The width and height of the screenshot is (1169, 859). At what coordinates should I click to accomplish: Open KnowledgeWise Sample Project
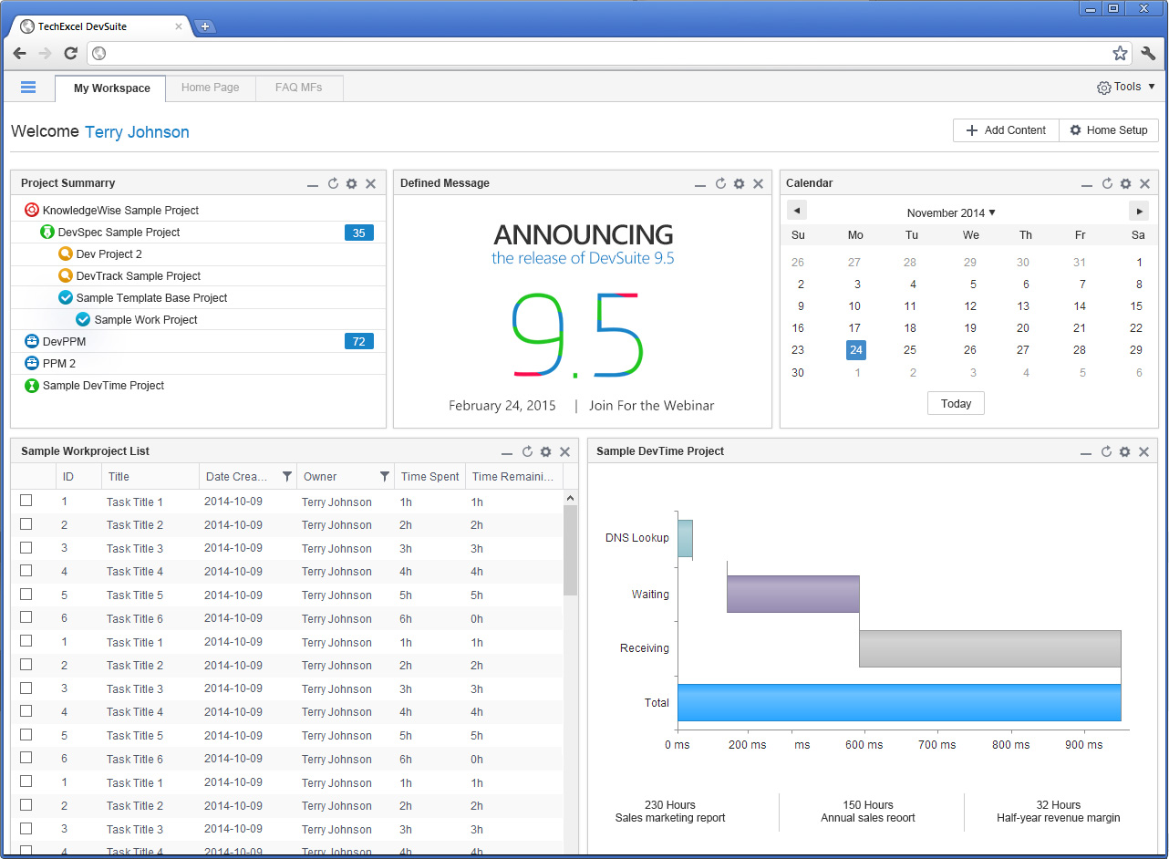[120, 211]
